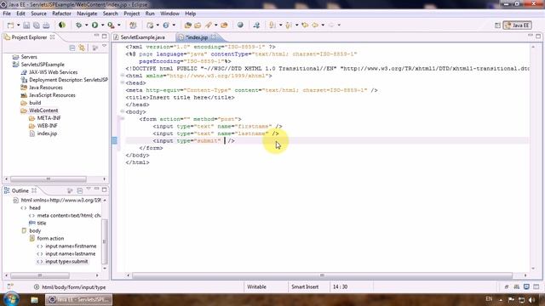The height and width of the screenshot is (306, 545).
Task: Click Collapse All icon in Outline view
Action: (x=79, y=190)
